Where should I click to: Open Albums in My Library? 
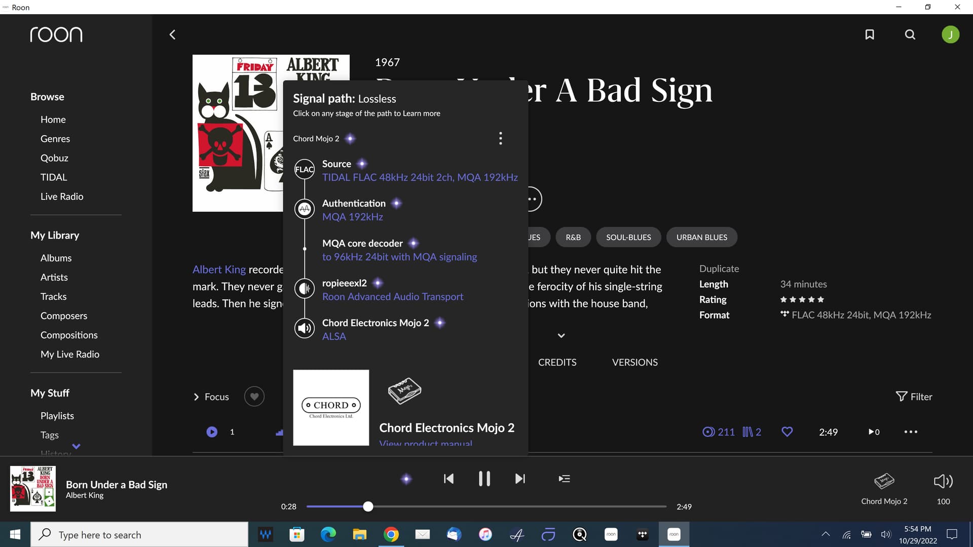coord(56,258)
